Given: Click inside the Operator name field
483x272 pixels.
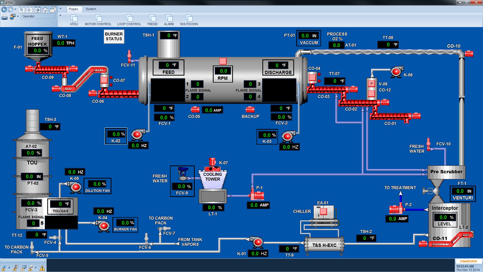Looking at the screenshot, I should [38, 16].
